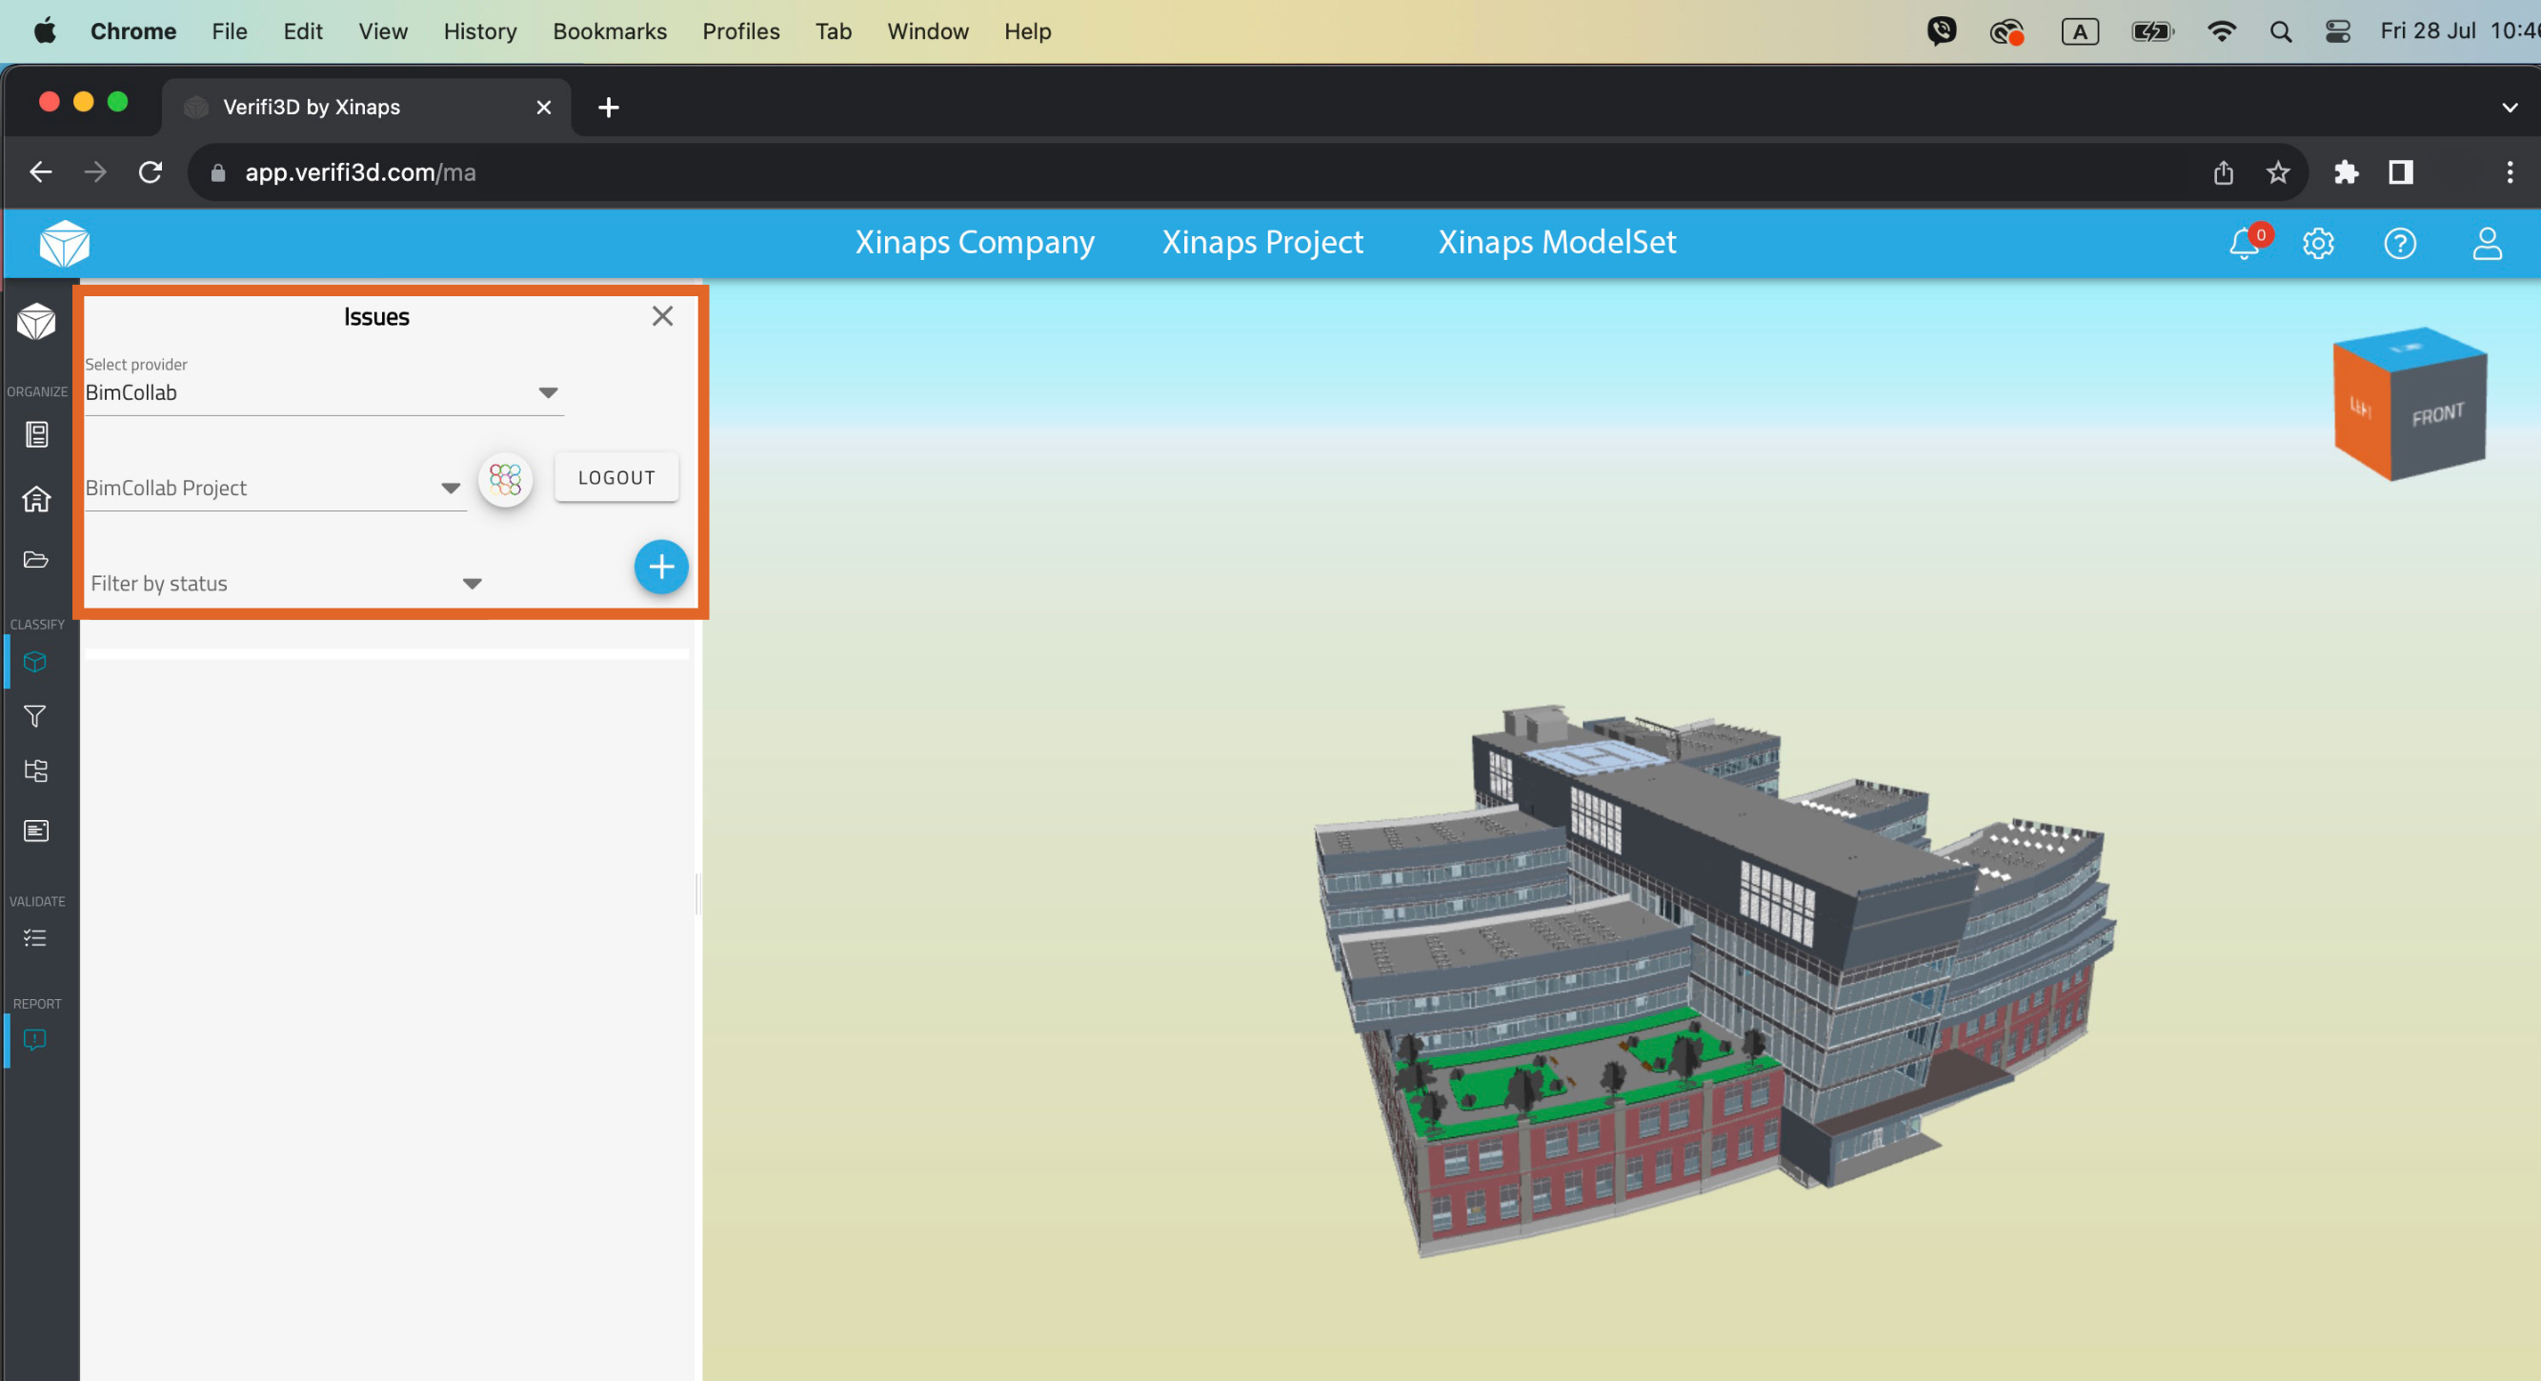Add a new issue with plus button
2541x1381 pixels.
pyautogui.click(x=661, y=567)
